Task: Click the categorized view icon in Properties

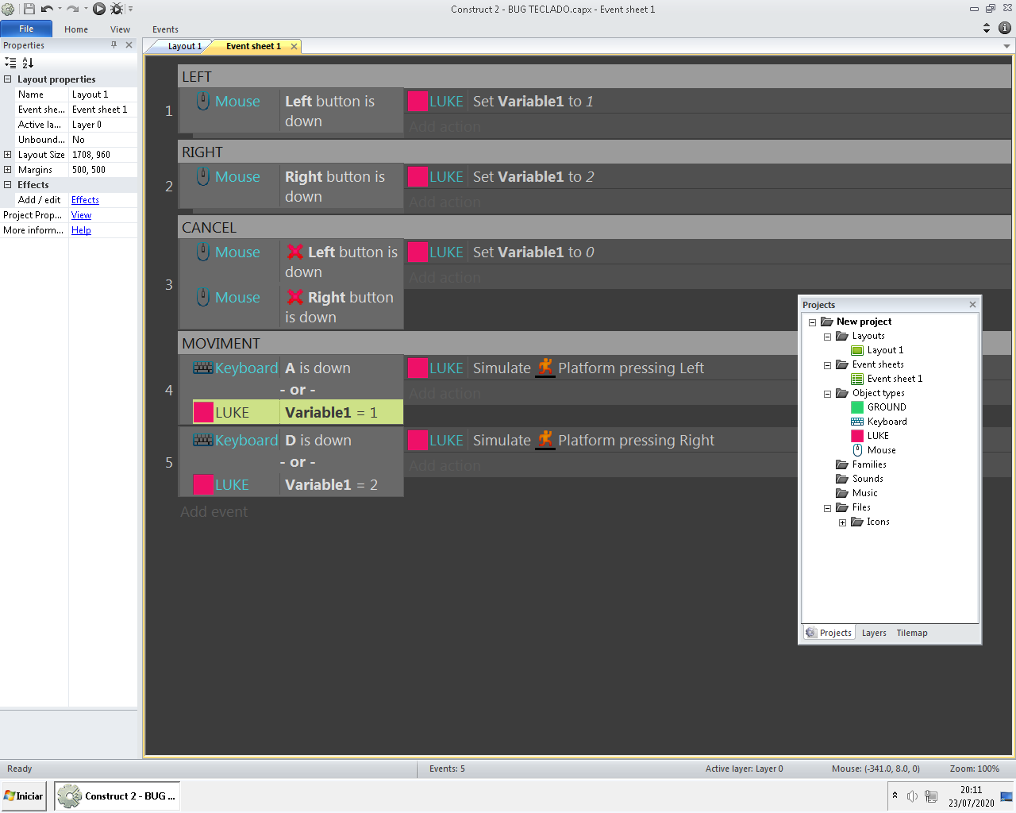Action: (10, 63)
